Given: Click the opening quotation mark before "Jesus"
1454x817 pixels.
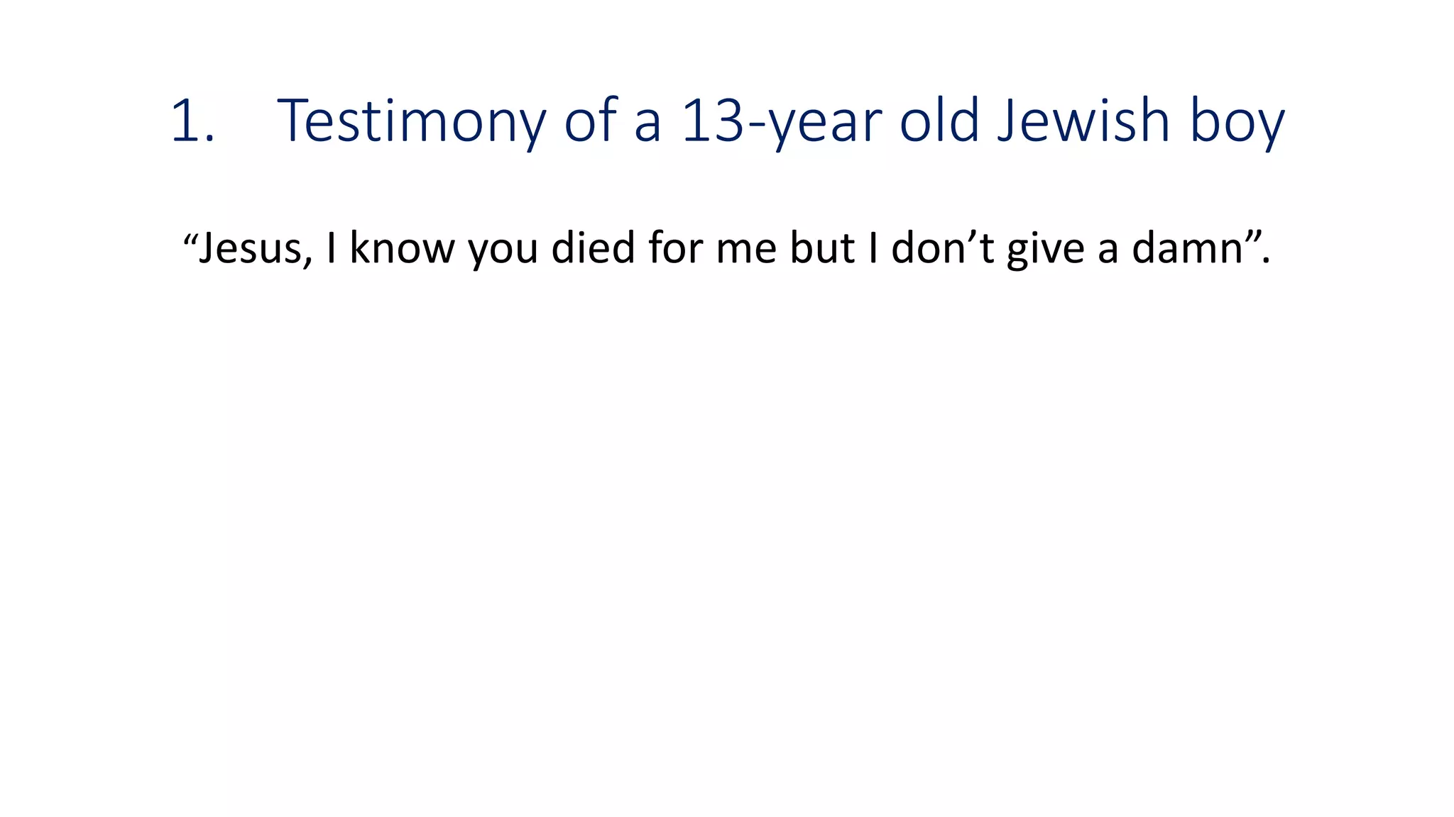Looking at the screenshot, I should tap(190, 238).
